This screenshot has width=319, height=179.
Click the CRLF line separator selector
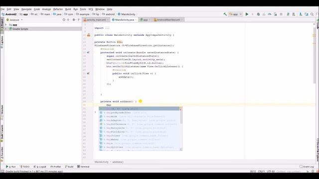coord(261,172)
